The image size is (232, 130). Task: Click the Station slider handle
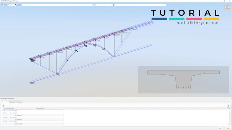[114, 5]
